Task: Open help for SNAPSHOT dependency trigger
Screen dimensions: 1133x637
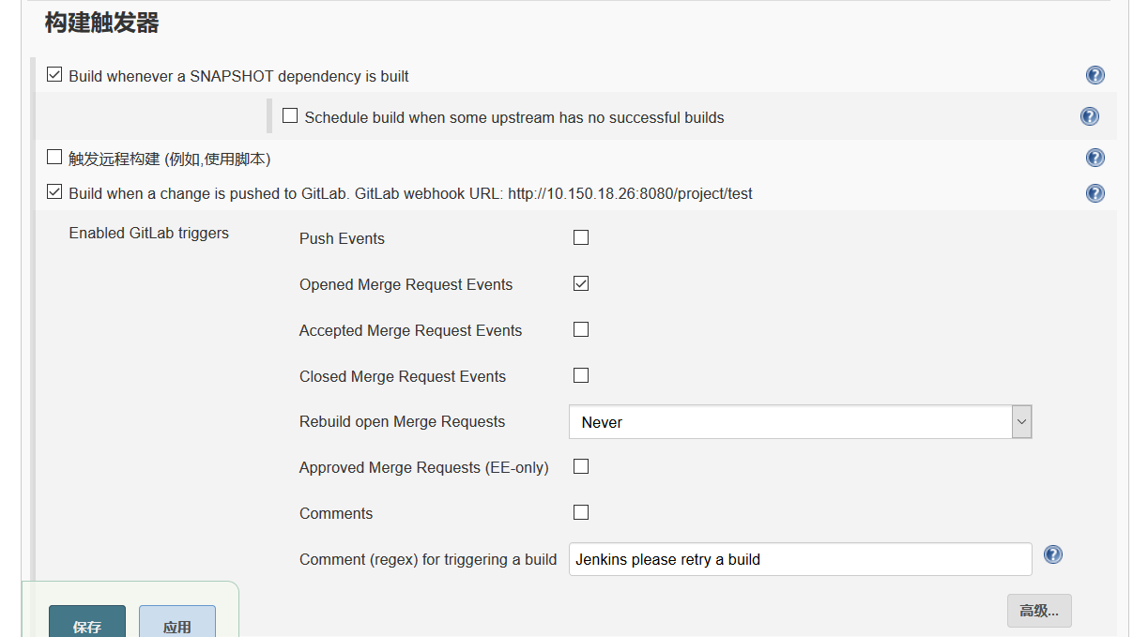Action: coord(1095,75)
